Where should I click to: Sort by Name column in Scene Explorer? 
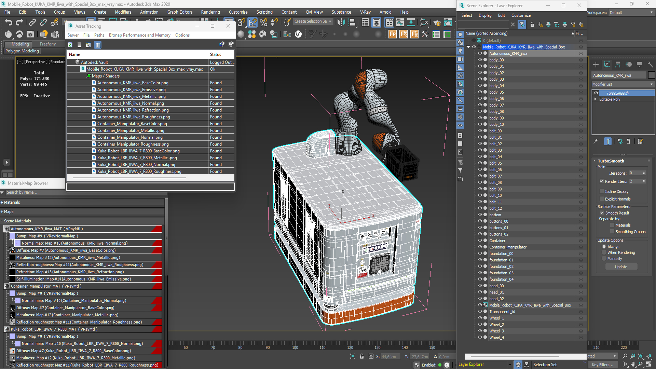[520, 33]
